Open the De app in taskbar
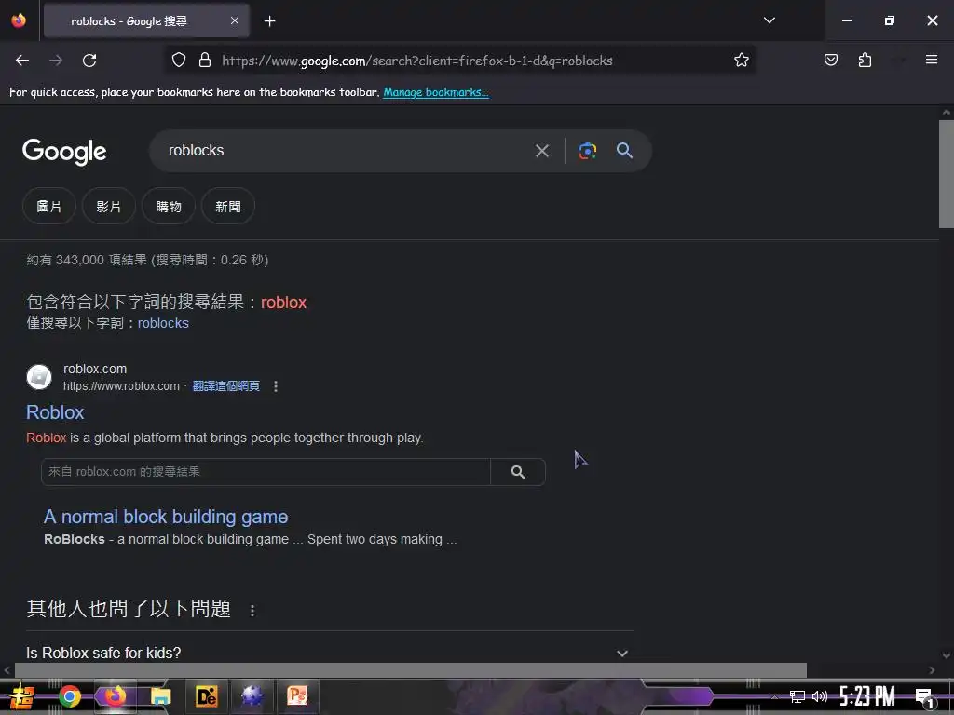This screenshot has height=715, width=954. coord(206,696)
